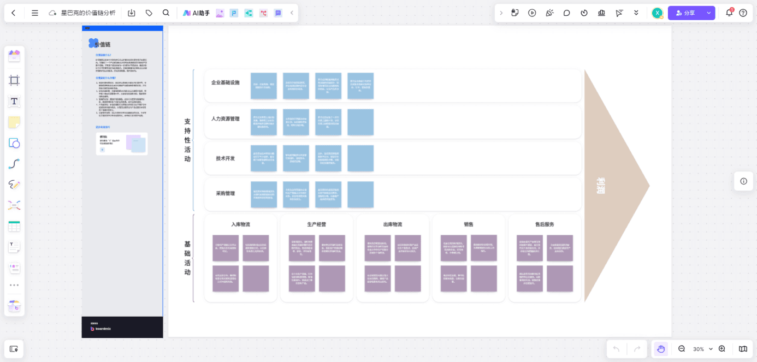
Task: Select the Shapes tool in the sidebar
Action: [14, 143]
